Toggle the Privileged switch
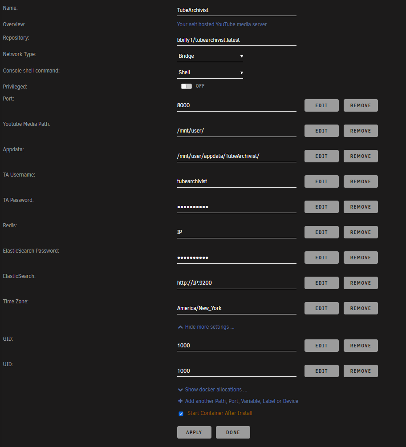The height and width of the screenshot is (447, 406). pos(187,86)
